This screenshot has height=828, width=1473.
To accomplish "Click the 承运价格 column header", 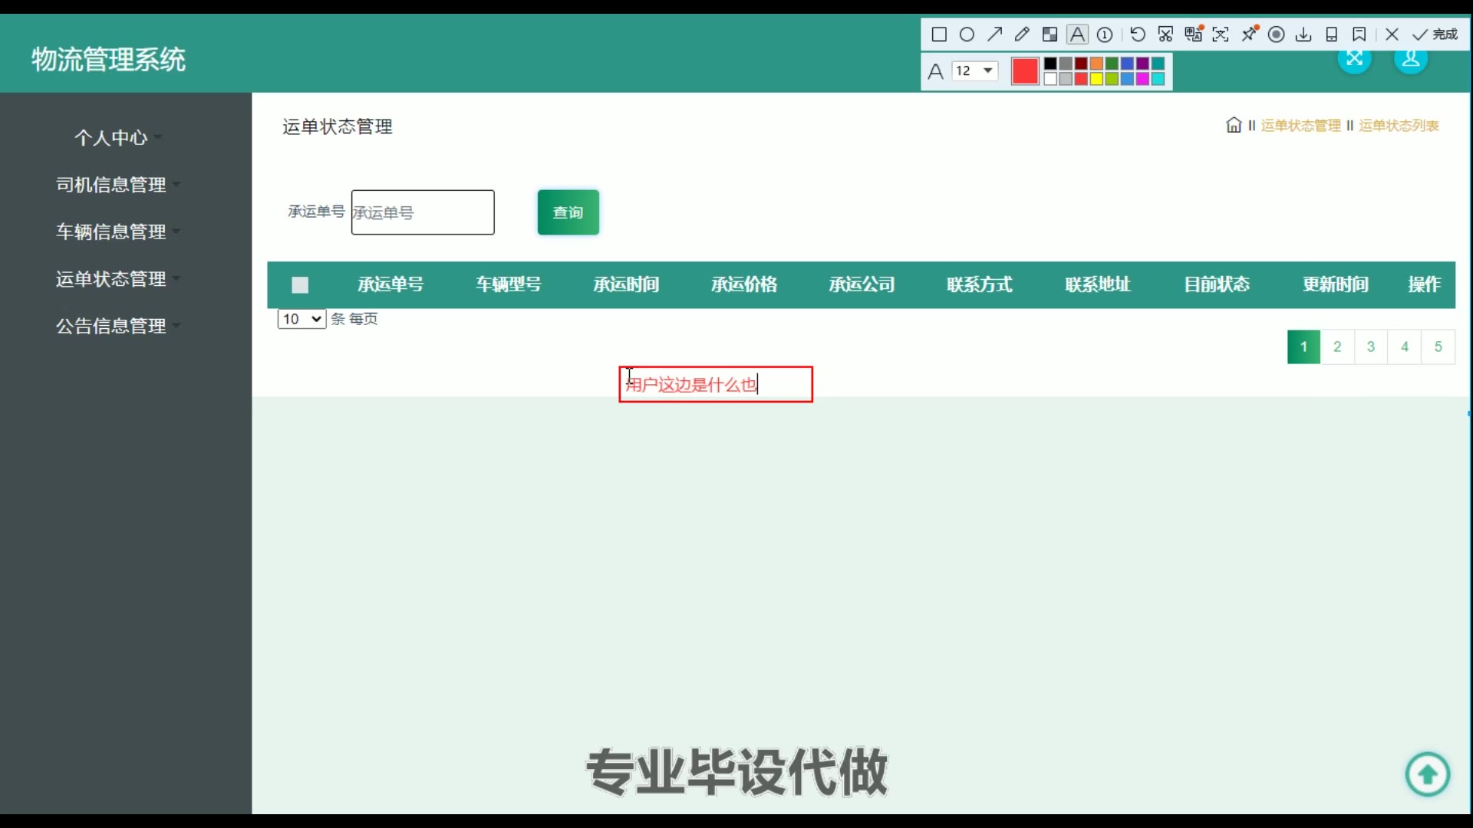I will pos(744,284).
